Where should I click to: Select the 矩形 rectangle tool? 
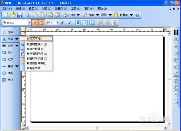[x=8, y=59]
